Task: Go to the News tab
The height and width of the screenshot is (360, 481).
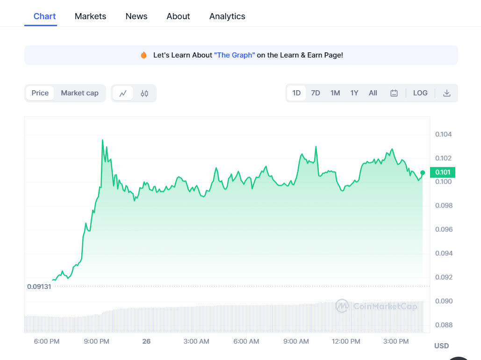Action: coord(136,16)
